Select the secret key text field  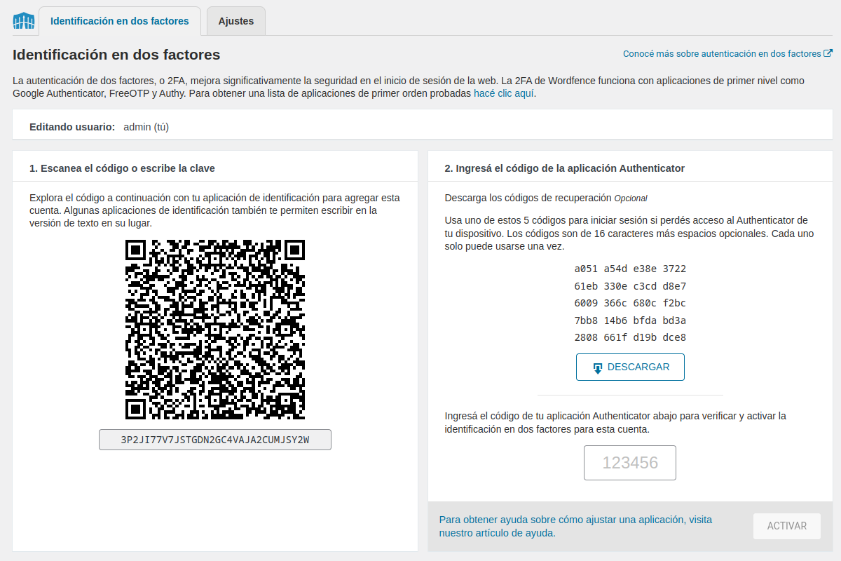pos(215,440)
